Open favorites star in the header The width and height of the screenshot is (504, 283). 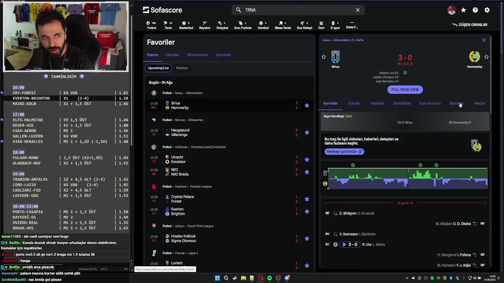(x=463, y=10)
